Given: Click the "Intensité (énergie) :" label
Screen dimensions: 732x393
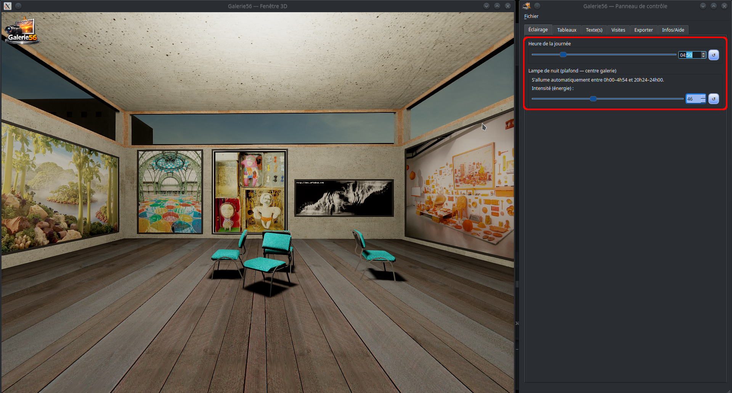Looking at the screenshot, I should coord(552,88).
